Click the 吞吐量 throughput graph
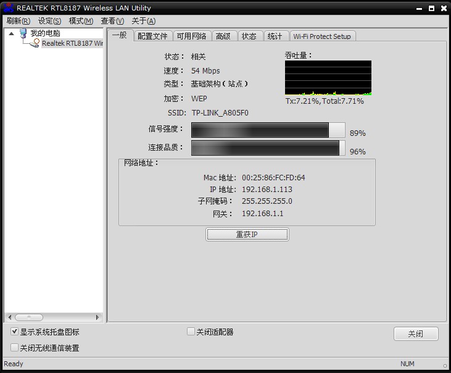The height and width of the screenshot is (373, 451). click(328, 78)
